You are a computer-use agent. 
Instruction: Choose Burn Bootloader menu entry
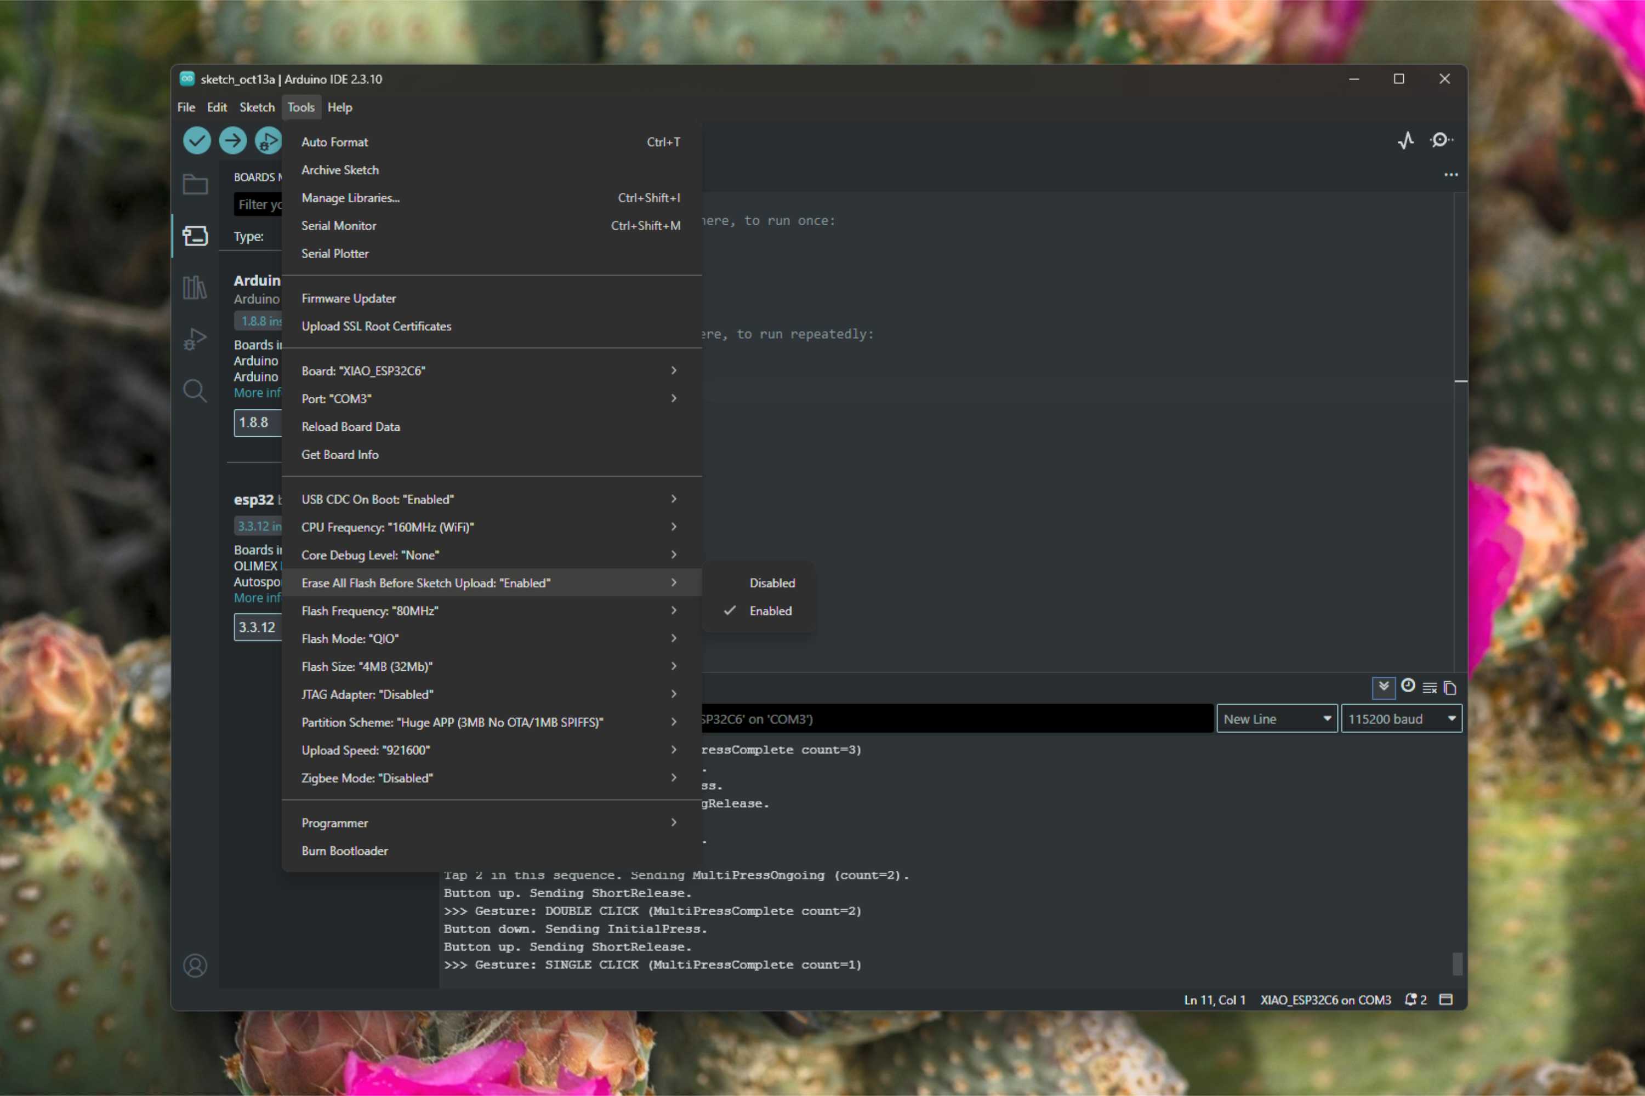pos(492,850)
